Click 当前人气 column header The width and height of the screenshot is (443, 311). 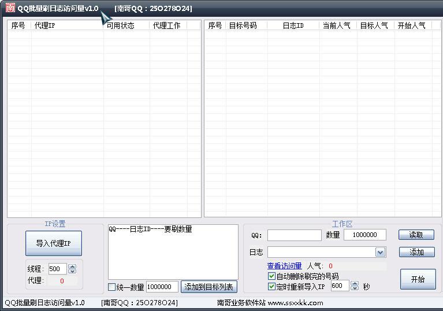(338, 25)
